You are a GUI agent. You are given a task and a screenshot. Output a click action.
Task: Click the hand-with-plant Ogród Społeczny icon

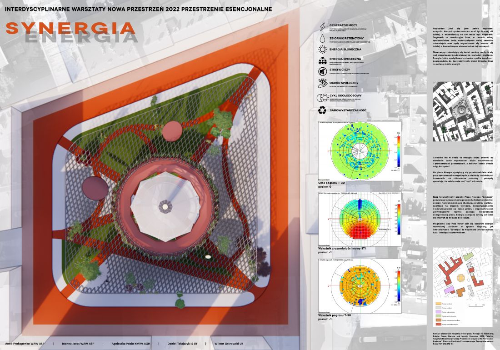323,83
